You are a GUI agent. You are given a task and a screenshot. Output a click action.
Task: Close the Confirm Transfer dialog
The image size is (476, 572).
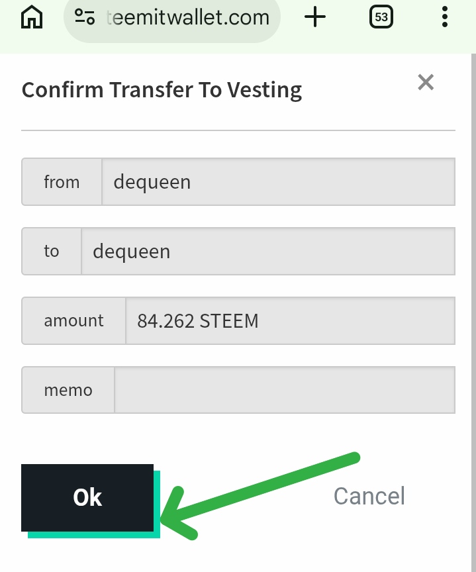click(x=426, y=82)
